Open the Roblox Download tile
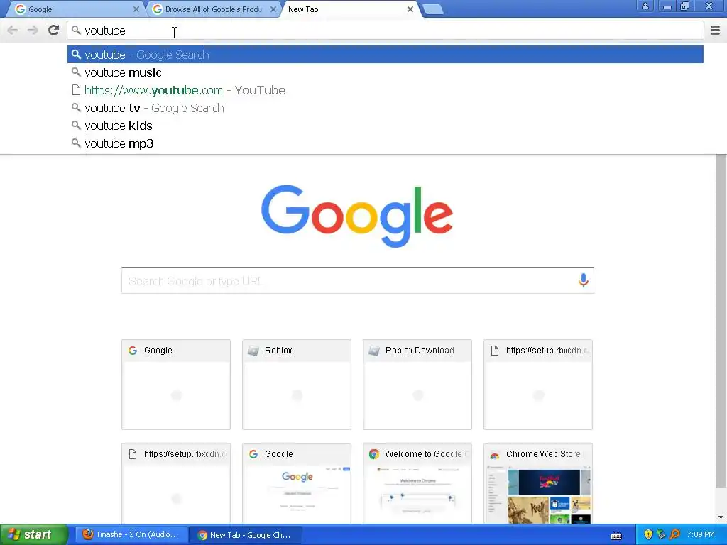Image resolution: width=727 pixels, height=545 pixels. click(417, 384)
